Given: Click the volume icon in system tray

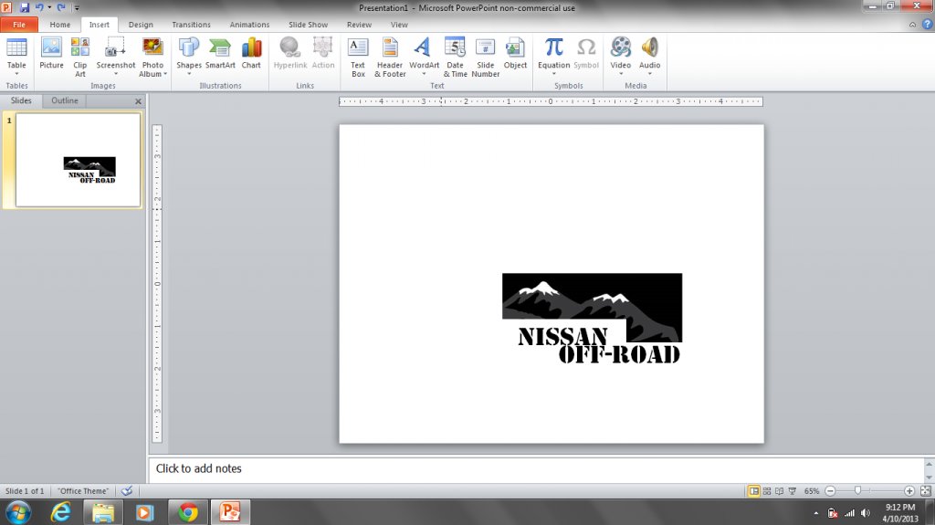Looking at the screenshot, I should pos(866,513).
